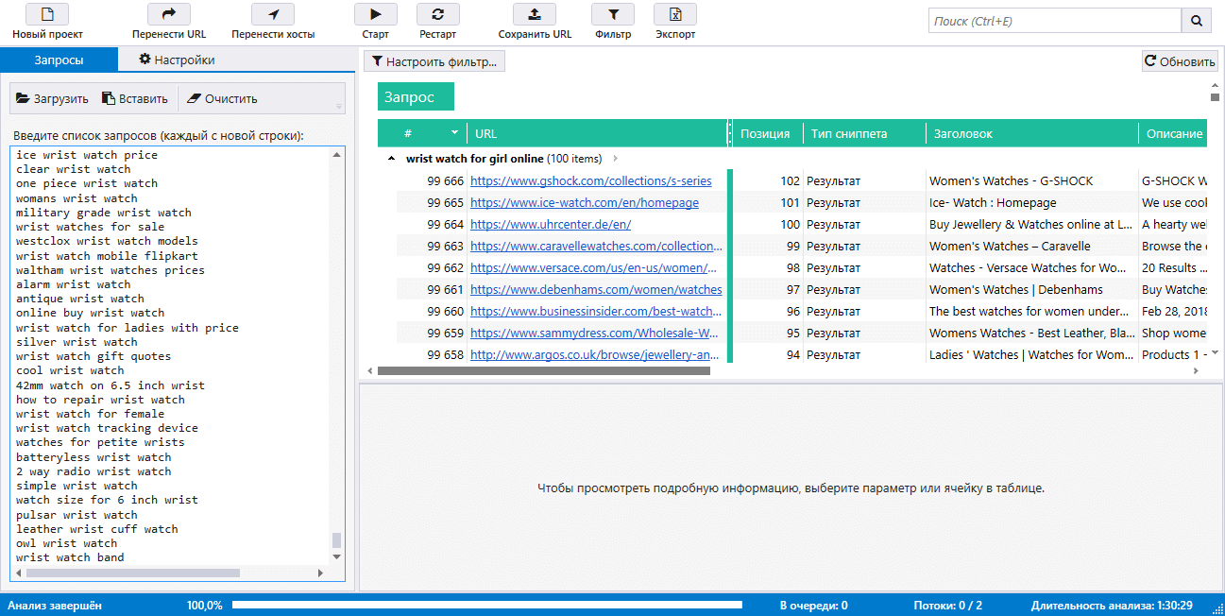Screen dimensions: 1225x616
Task: Click the search magnifier button
Action: tap(1196, 21)
